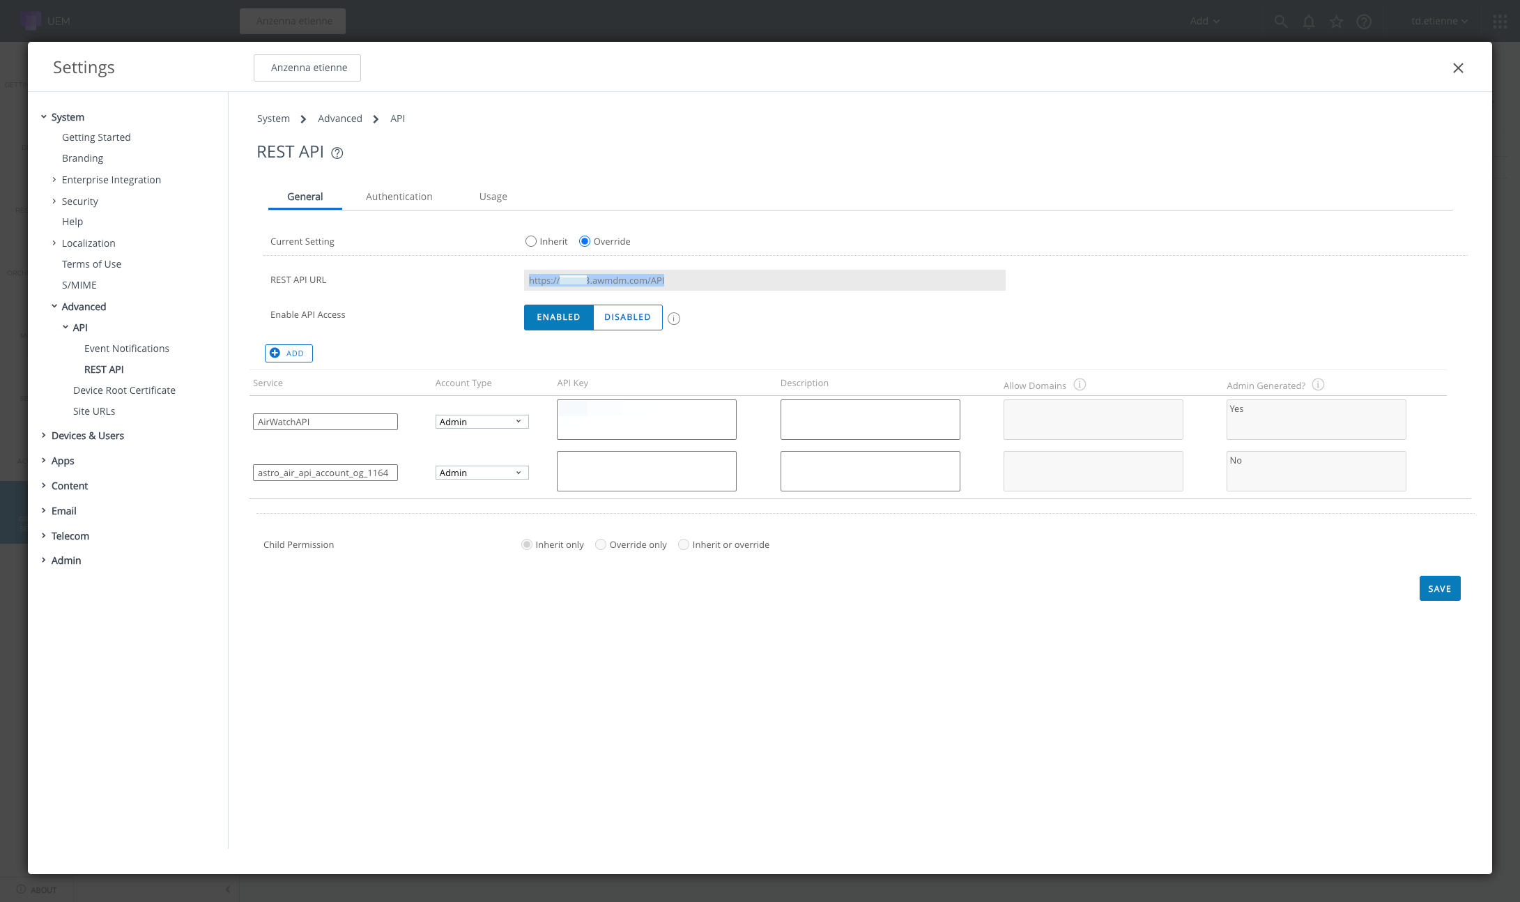
Task: Click the breadcrumb arrow after Advanced
Action: (x=376, y=119)
